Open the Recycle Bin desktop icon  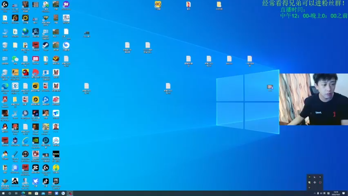click(x=5, y=45)
